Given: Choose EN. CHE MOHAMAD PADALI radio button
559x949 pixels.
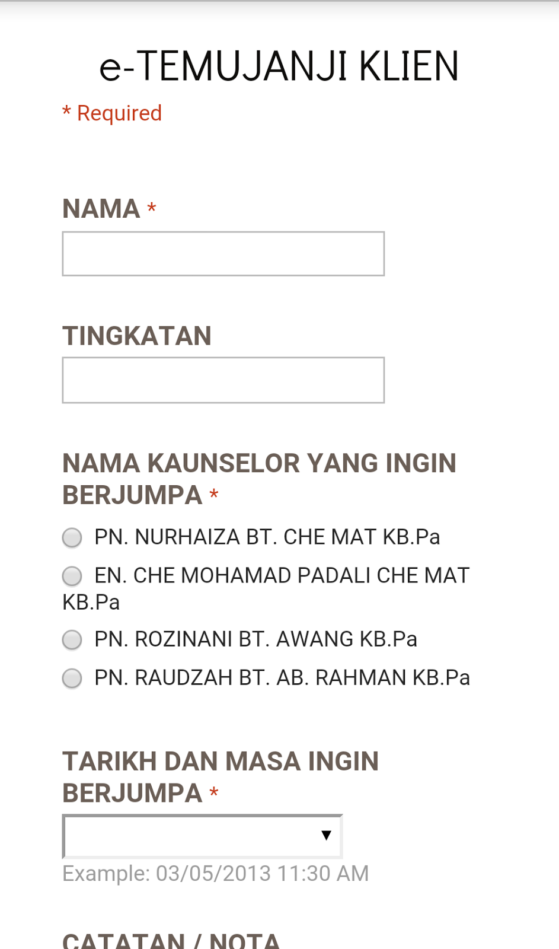Looking at the screenshot, I should coord(72,576).
